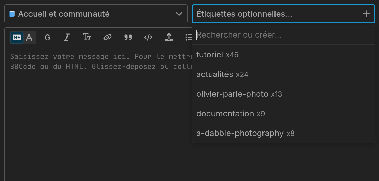Screen dimensions: 379x181
Task: Apply bold formatting with G icon
Action: (x=47, y=37)
